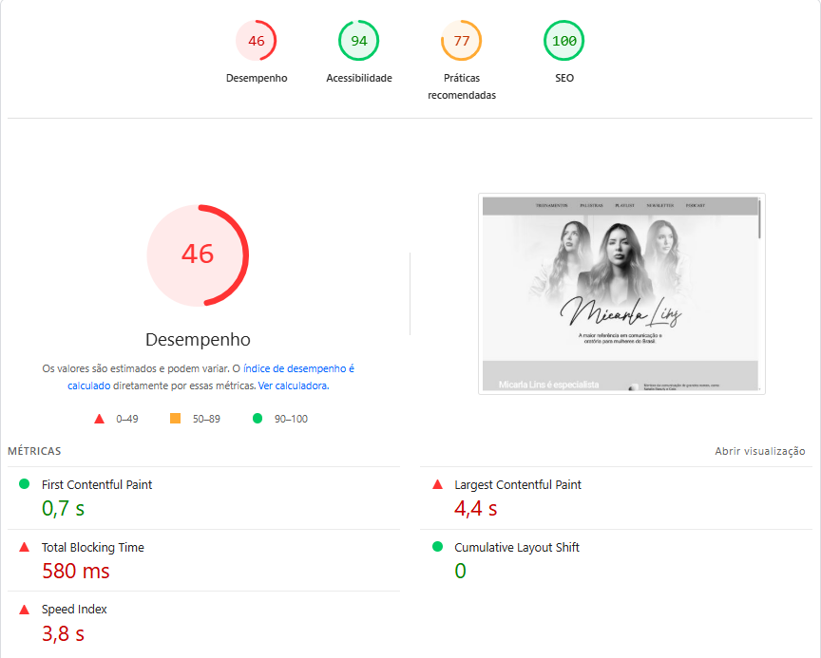Expand the Total Blocking Time metric label
This screenshot has width=821, height=658.
coord(92,547)
